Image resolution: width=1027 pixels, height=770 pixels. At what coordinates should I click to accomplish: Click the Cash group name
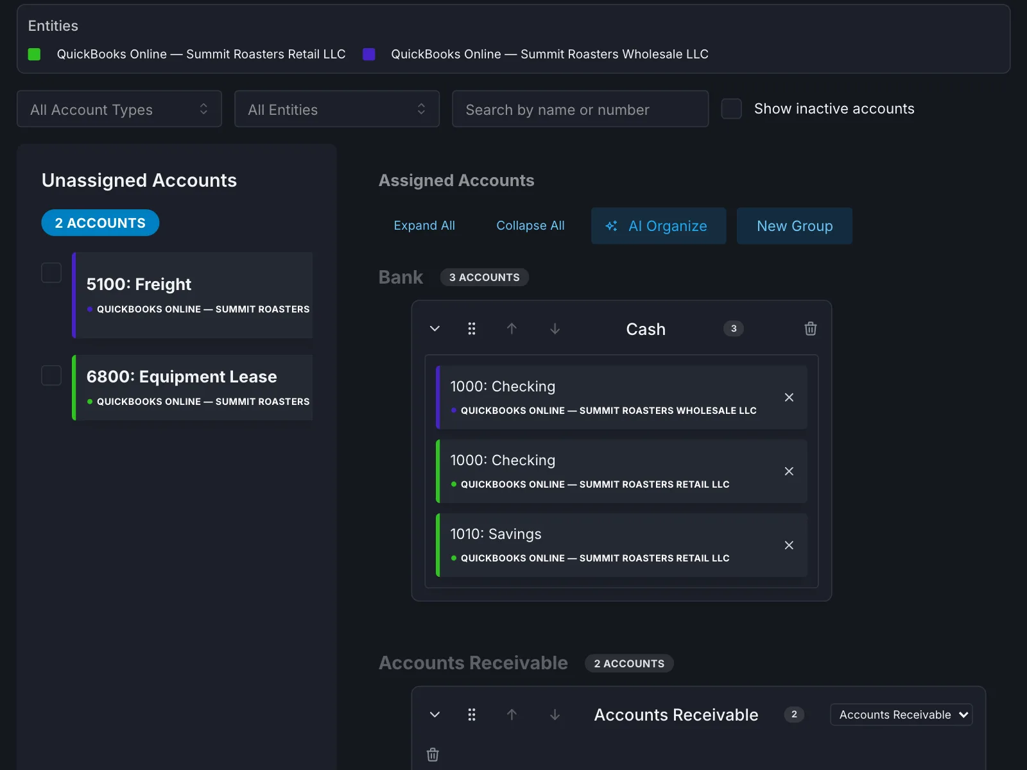pos(646,329)
